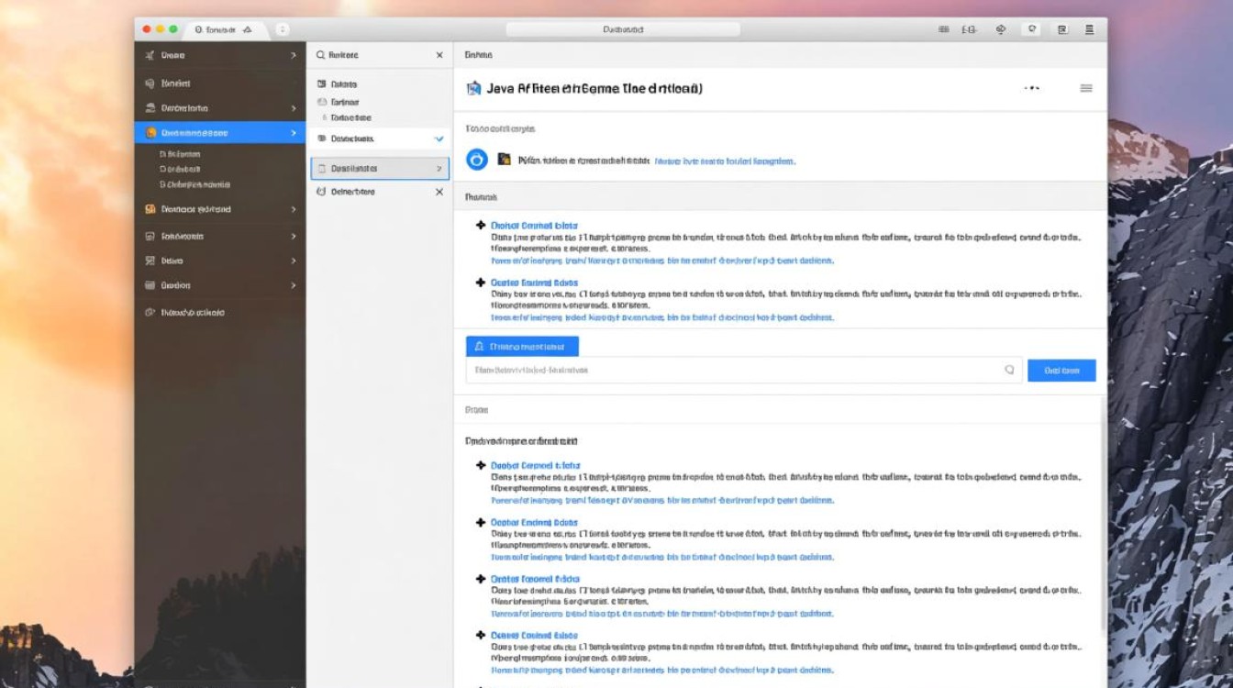Image resolution: width=1233 pixels, height=688 pixels.
Task: Click the search magnifier icon atop the middle panel
Action: click(x=320, y=55)
